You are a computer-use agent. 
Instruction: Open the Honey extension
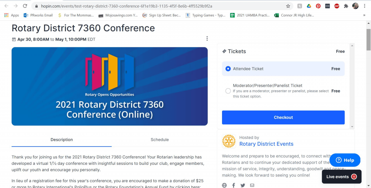click(x=300, y=6)
